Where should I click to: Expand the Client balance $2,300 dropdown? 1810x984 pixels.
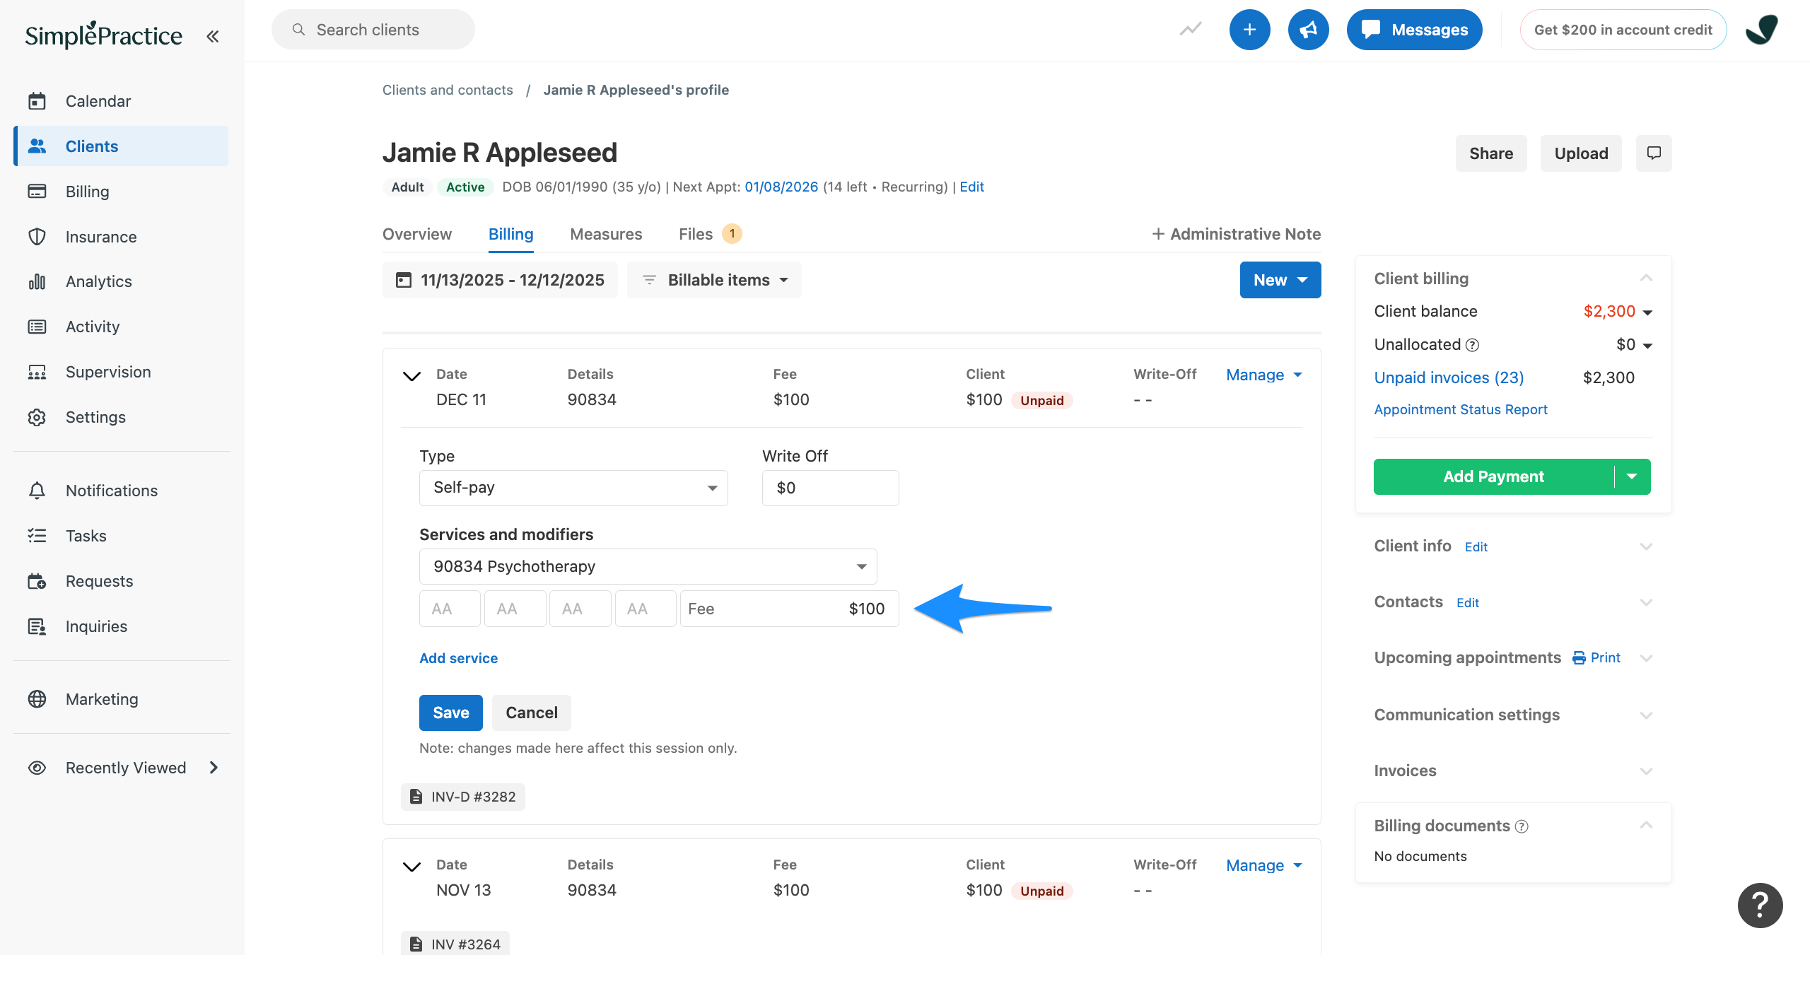(1647, 312)
